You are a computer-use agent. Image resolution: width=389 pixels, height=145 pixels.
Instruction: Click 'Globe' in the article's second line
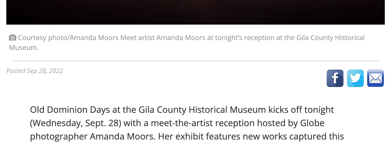click(x=312, y=123)
